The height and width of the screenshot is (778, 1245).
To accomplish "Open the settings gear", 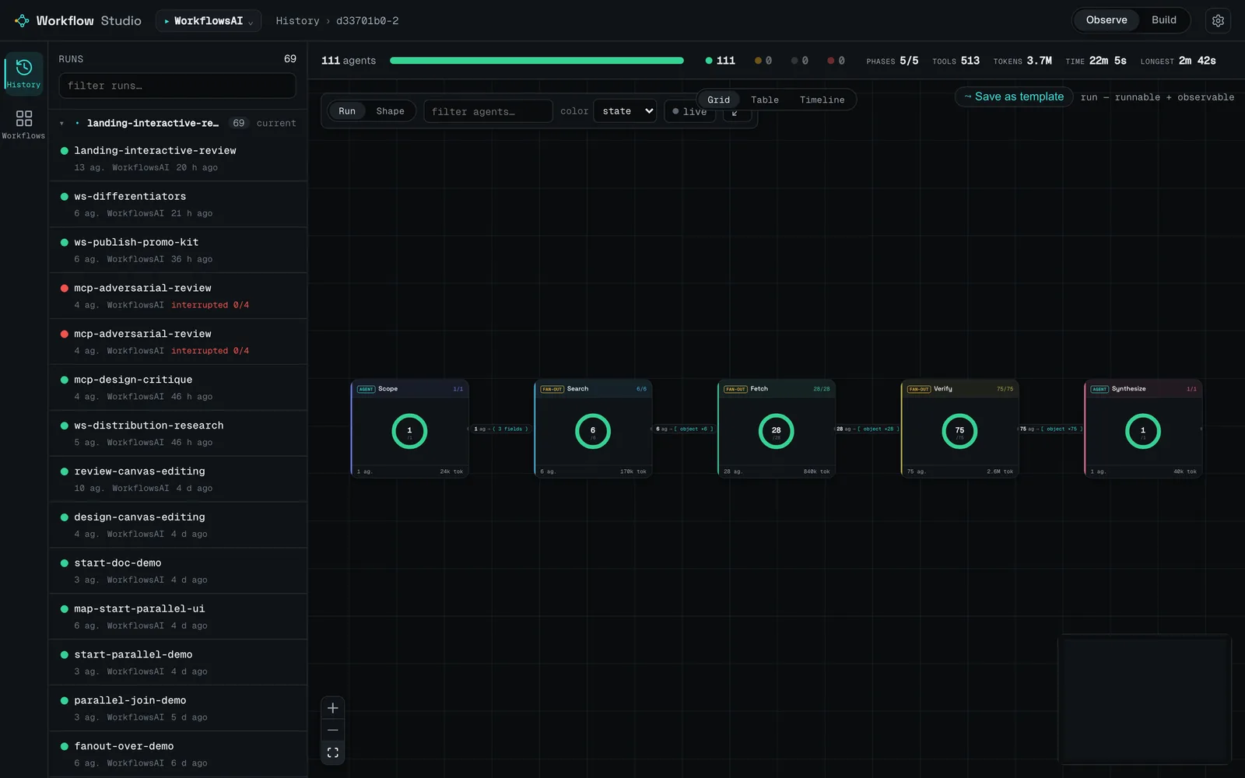I will [1218, 21].
